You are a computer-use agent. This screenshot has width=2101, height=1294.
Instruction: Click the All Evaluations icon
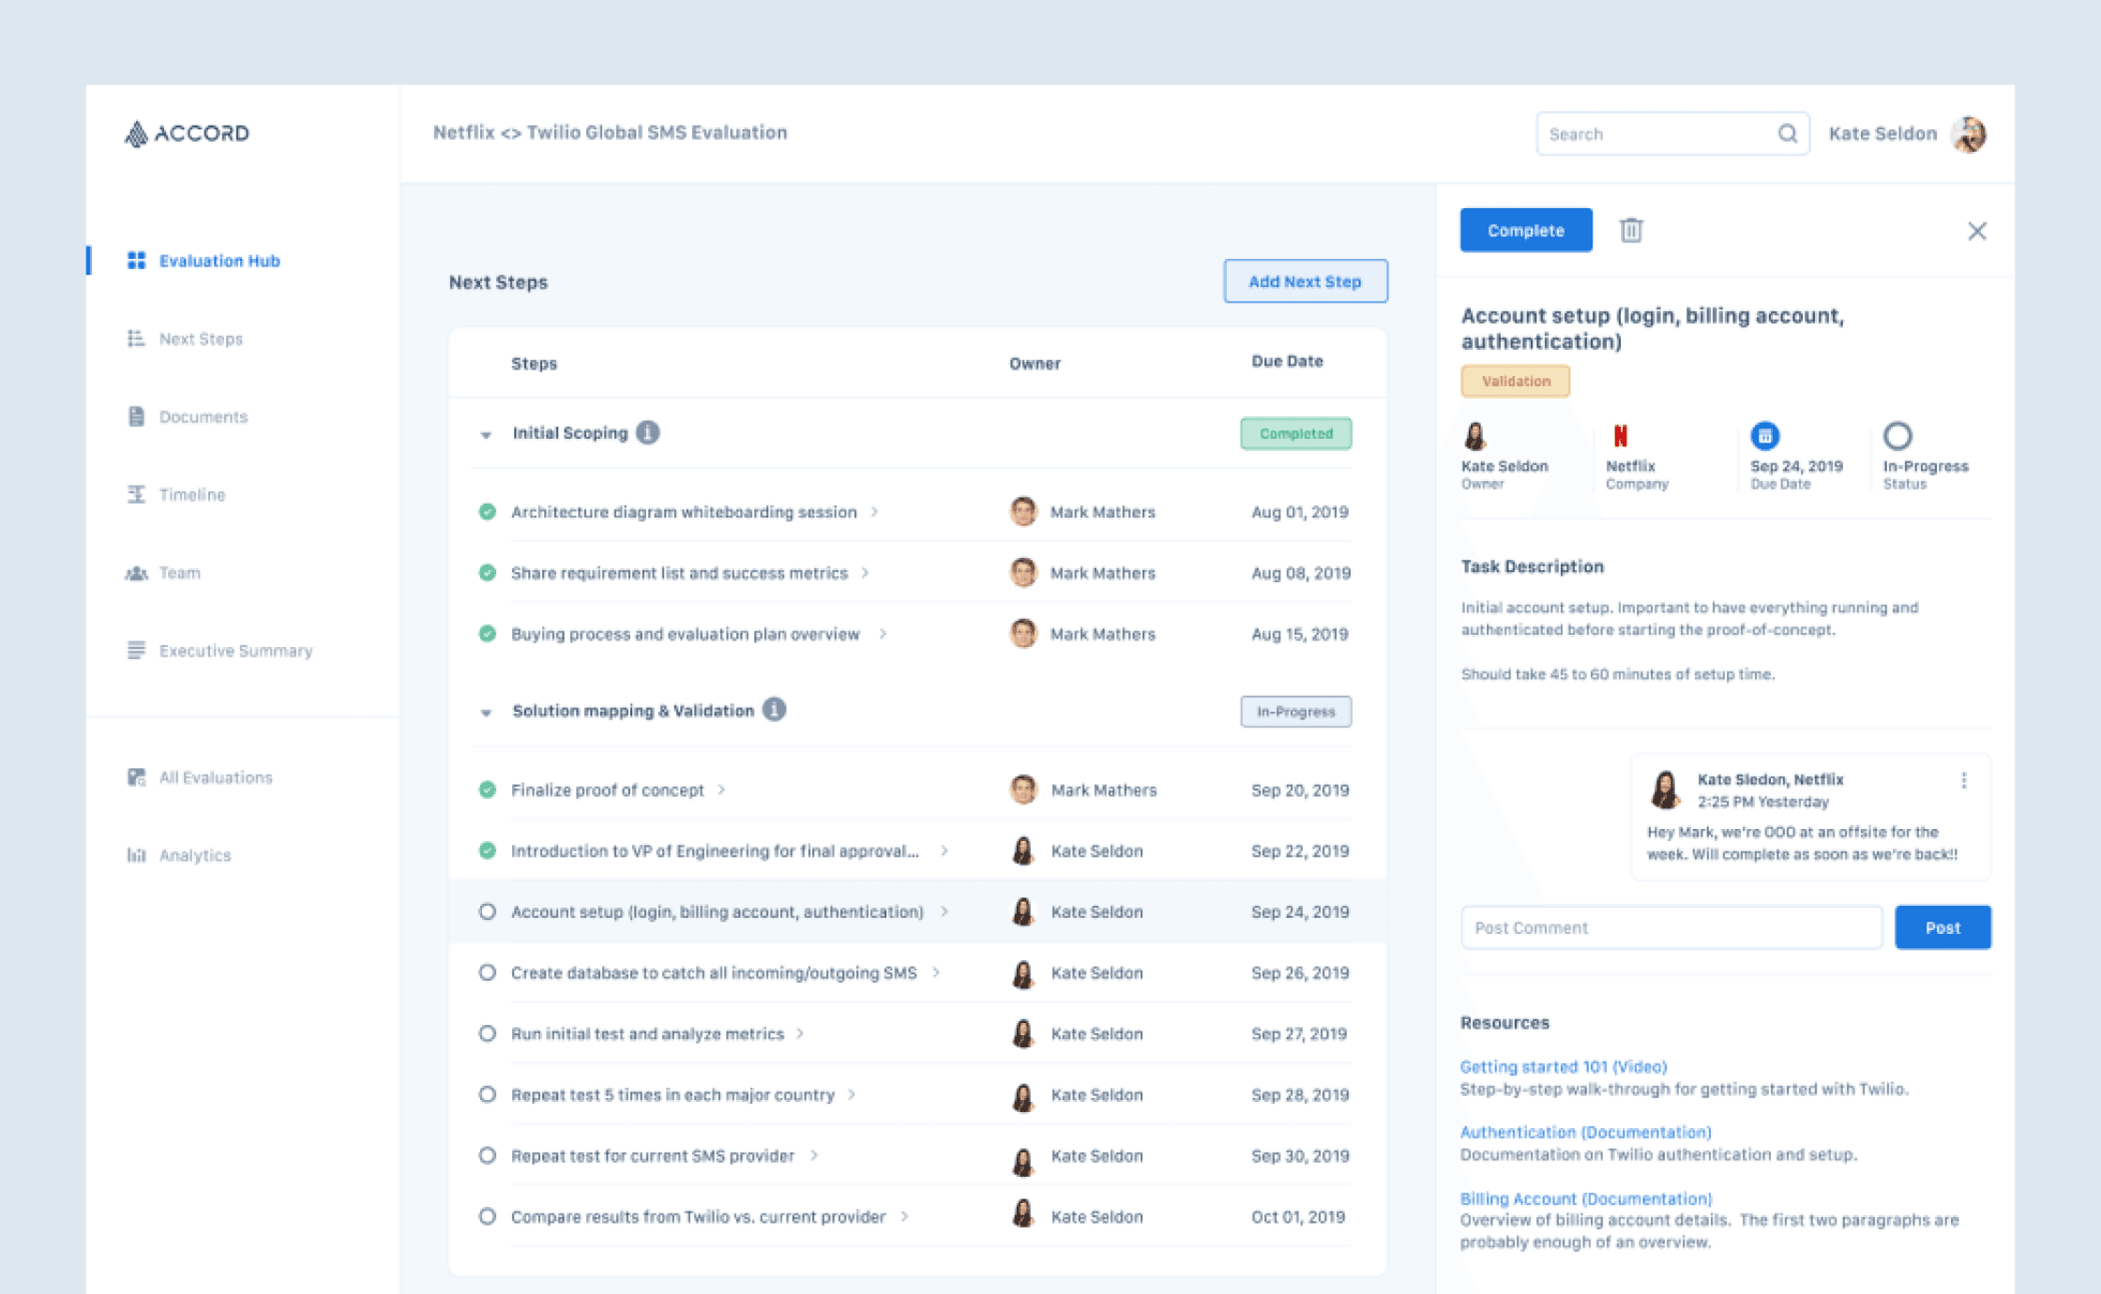coord(136,776)
